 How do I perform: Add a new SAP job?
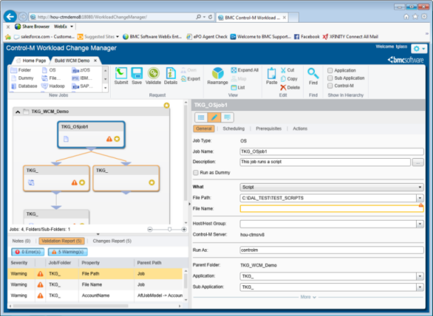point(82,86)
